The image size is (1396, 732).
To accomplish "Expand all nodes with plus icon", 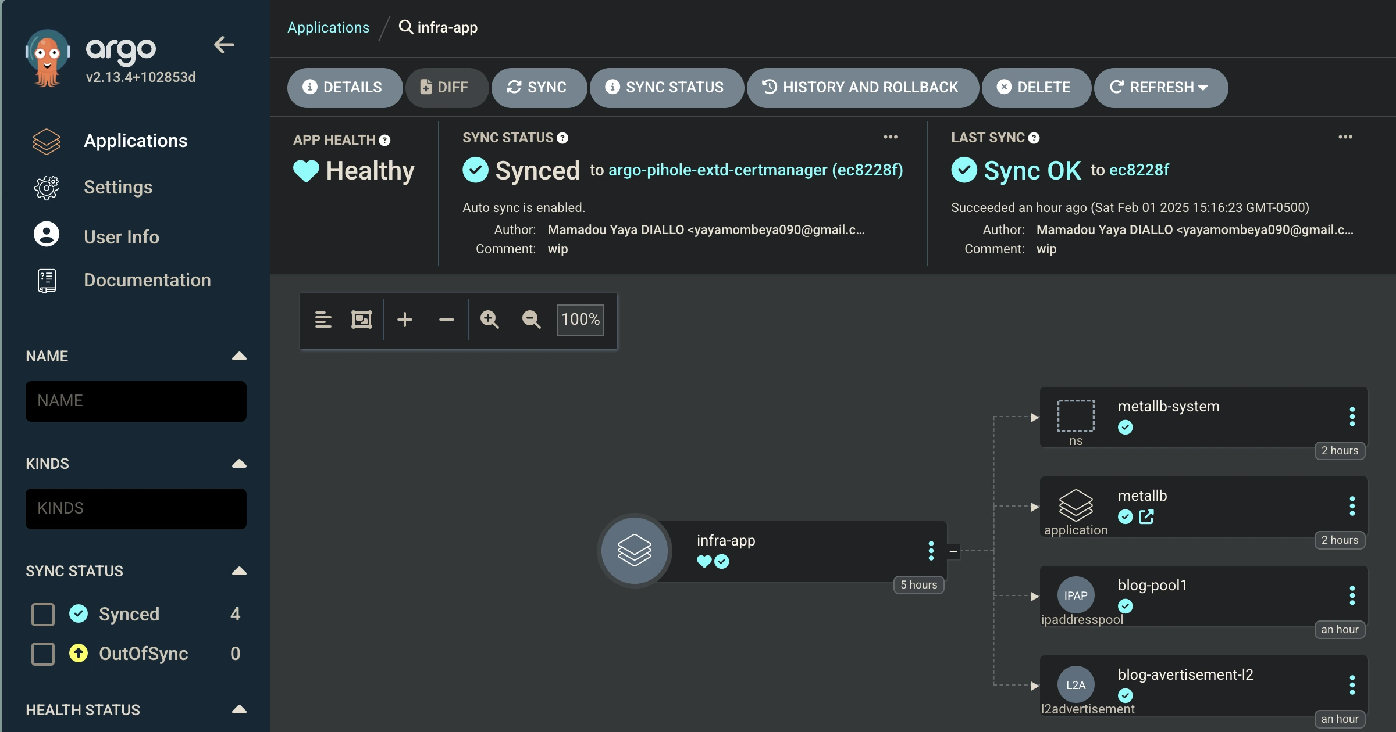I will [405, 320].
